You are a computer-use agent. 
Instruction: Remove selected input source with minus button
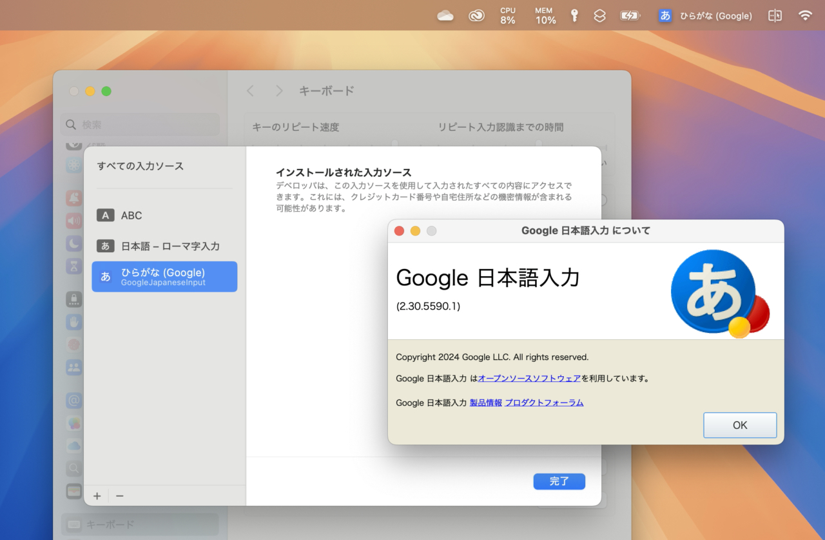click(119, 496)
